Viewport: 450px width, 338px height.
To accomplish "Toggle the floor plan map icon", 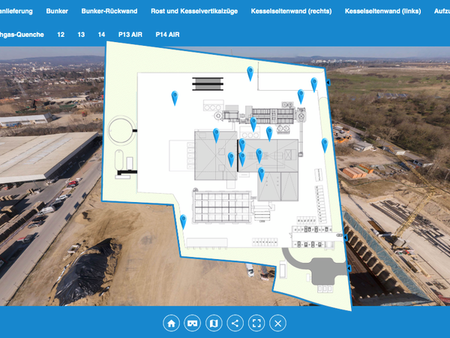I will 214,323.
